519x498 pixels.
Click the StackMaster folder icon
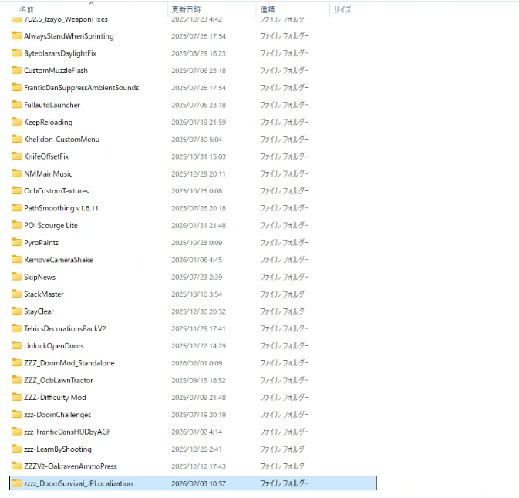(x=16, y=294)
